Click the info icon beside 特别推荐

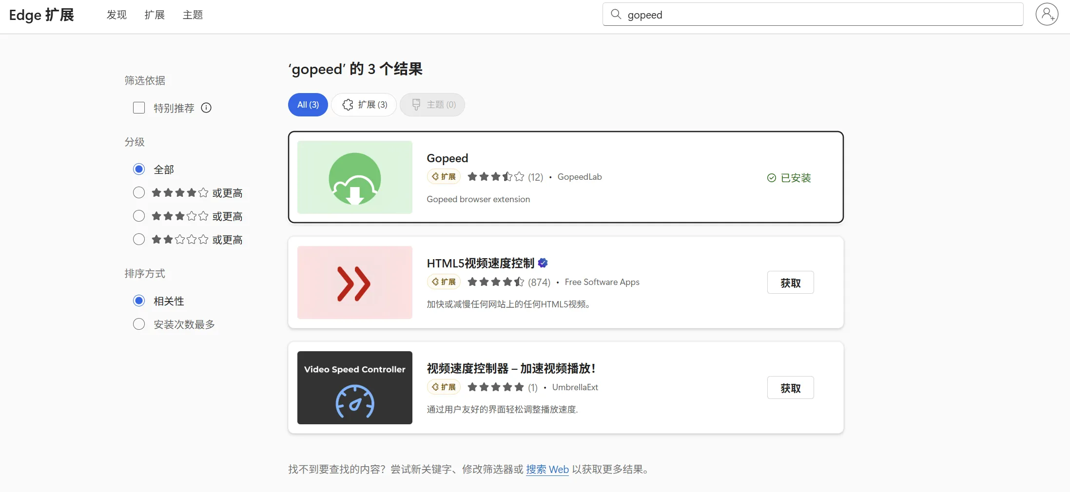(206, 108)
